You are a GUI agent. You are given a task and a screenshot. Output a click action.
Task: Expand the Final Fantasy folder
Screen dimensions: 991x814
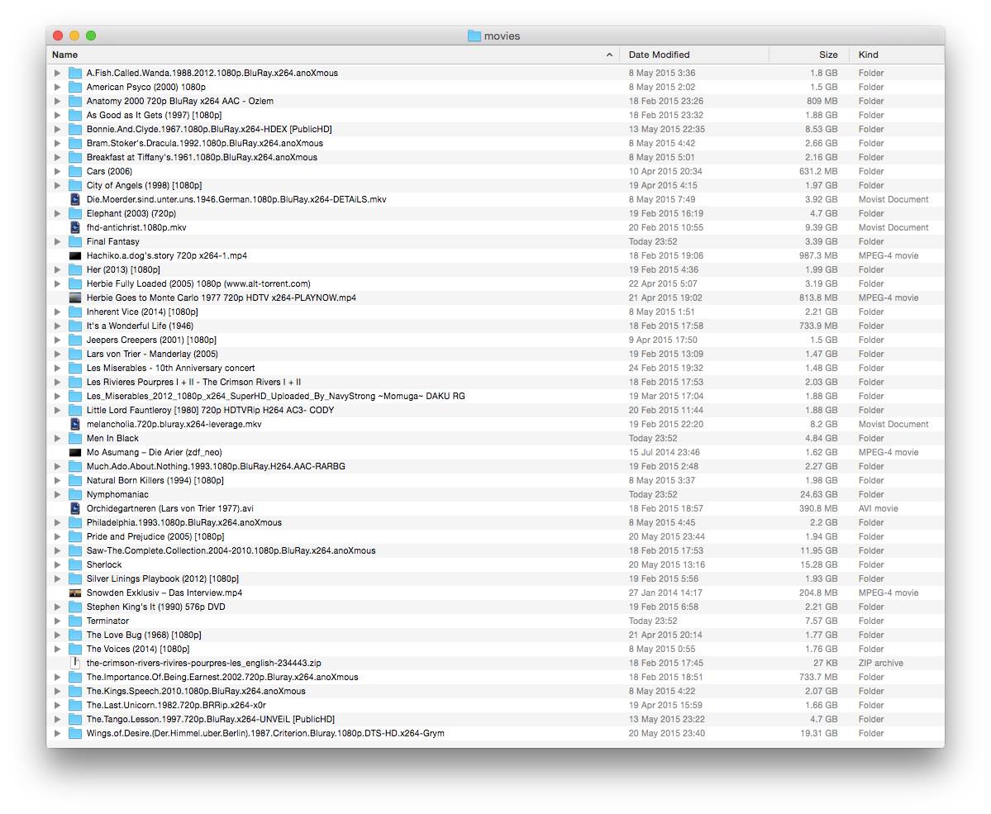coord(57,241)
